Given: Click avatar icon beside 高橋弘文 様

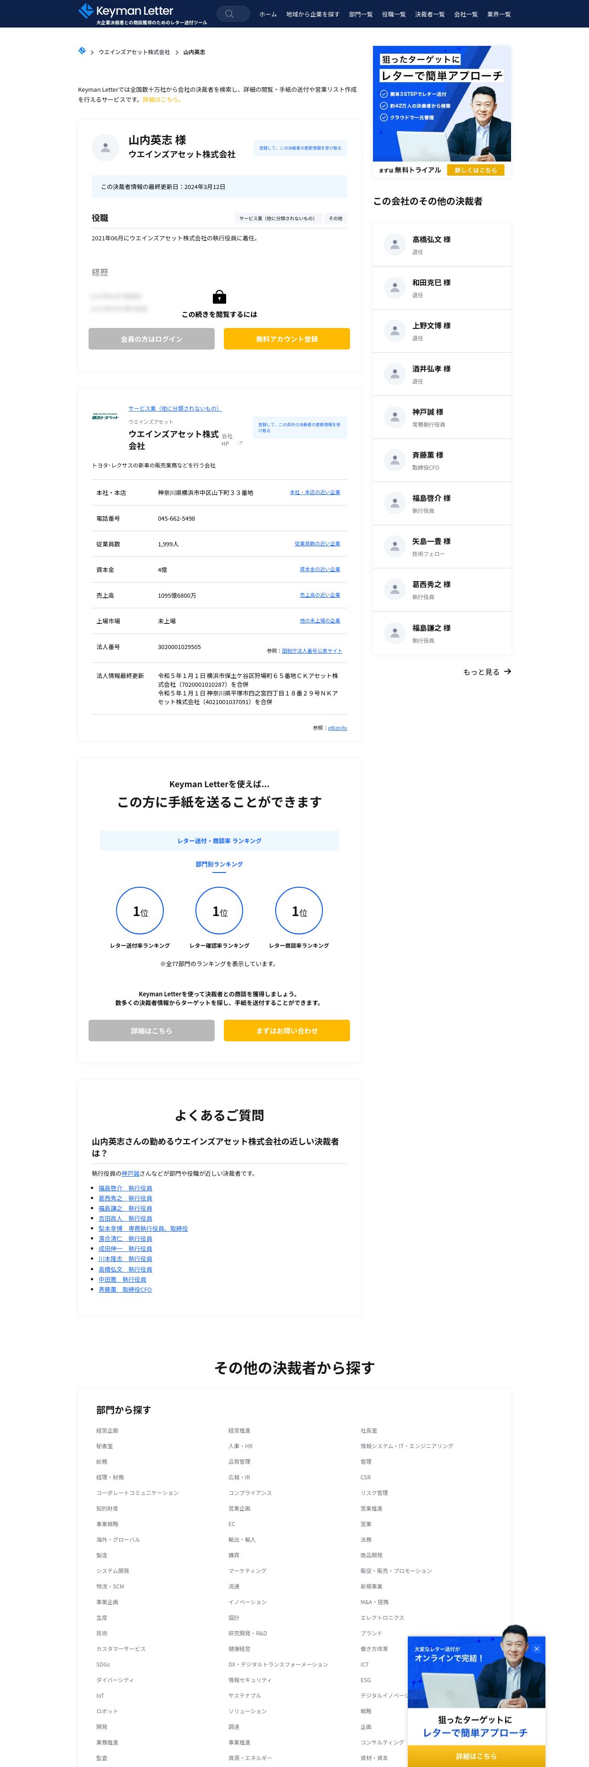Looking at the screenshot, I should pos(395,245).
